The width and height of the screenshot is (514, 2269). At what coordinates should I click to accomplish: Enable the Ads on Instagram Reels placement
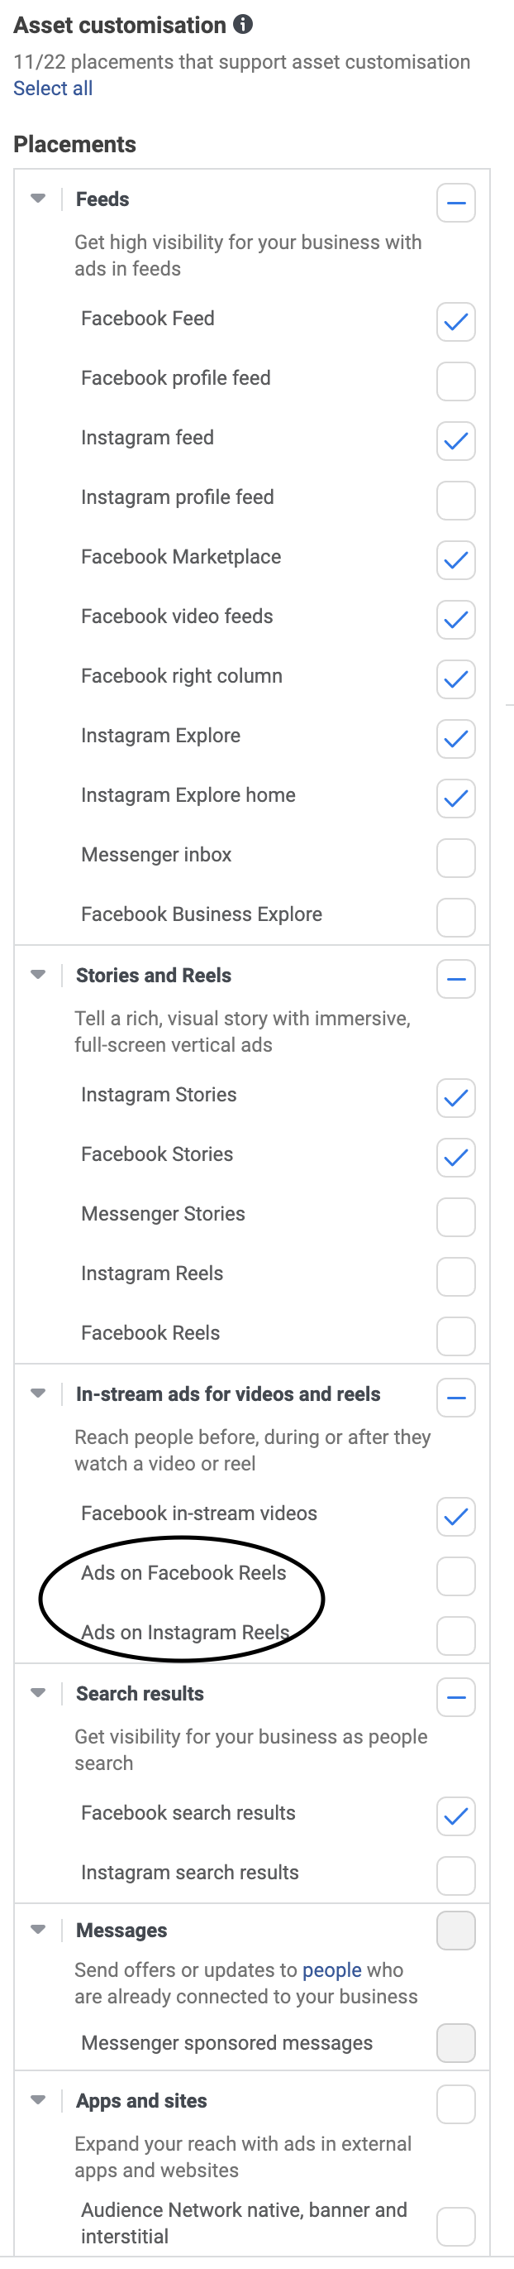click(x=455, y=1636)
